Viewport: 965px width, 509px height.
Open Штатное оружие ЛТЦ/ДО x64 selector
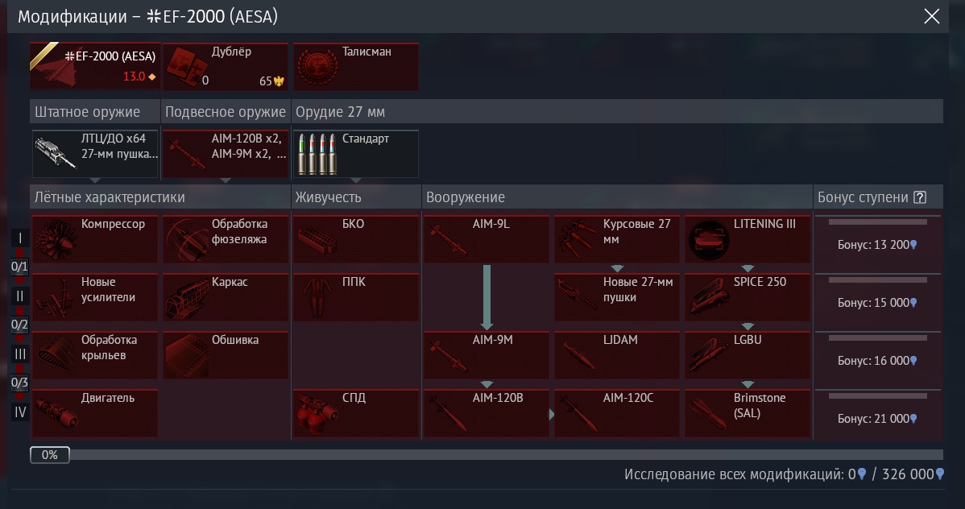click(x=95, y=154)
